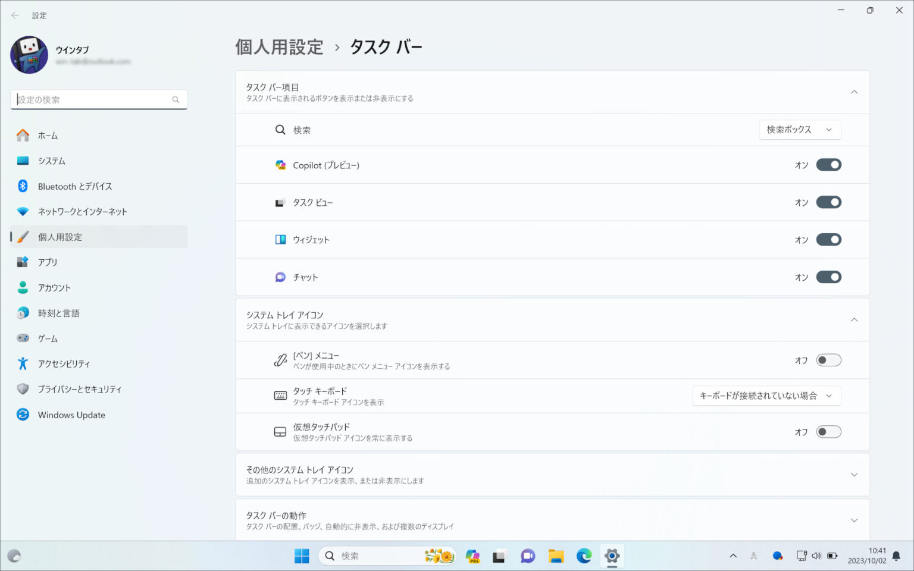Click 個人用設定 in the breadcrumb

[279, 47]
